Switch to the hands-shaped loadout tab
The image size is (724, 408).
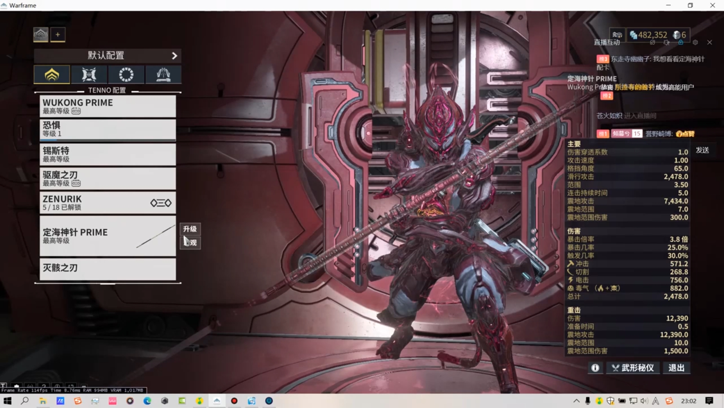163,74
